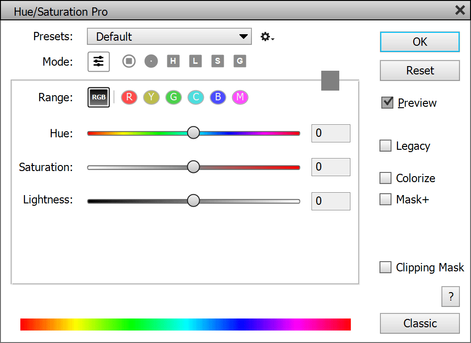The width and height of the screenshot is (471, 343).
Task: Disable the Preview checkbox
Action: (387, 103)
